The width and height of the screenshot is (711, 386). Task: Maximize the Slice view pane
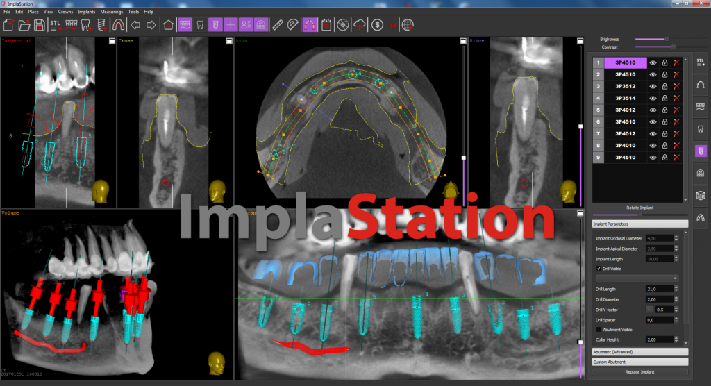click(580, 41)
